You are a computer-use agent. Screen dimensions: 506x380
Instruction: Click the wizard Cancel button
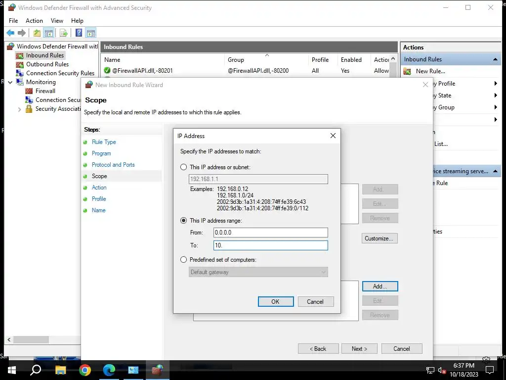coord(402,349)
